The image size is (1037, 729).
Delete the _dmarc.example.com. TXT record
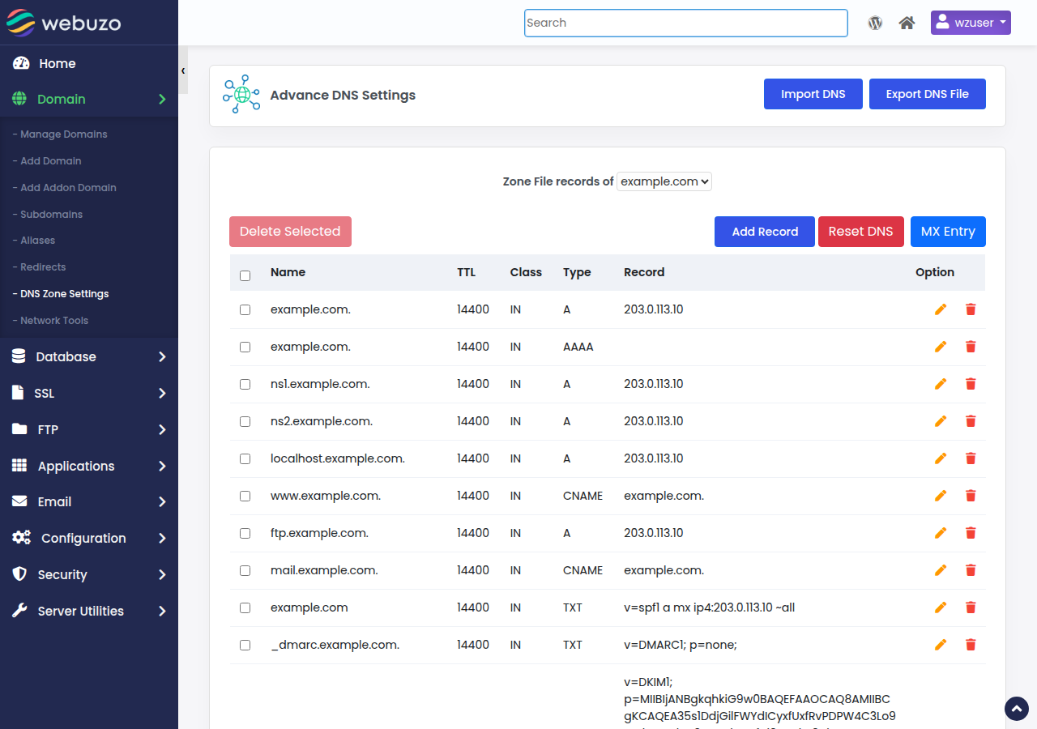pyautogui.click(x=971, y=645)
